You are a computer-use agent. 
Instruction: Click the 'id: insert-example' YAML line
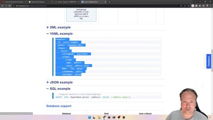(68, 42)
